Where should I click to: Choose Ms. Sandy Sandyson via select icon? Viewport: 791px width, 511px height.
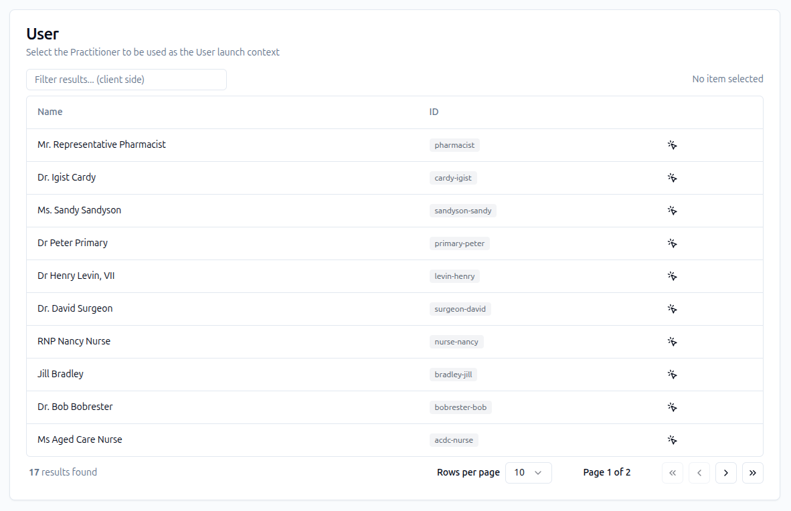pyautogui.click(x=673, y=211)
